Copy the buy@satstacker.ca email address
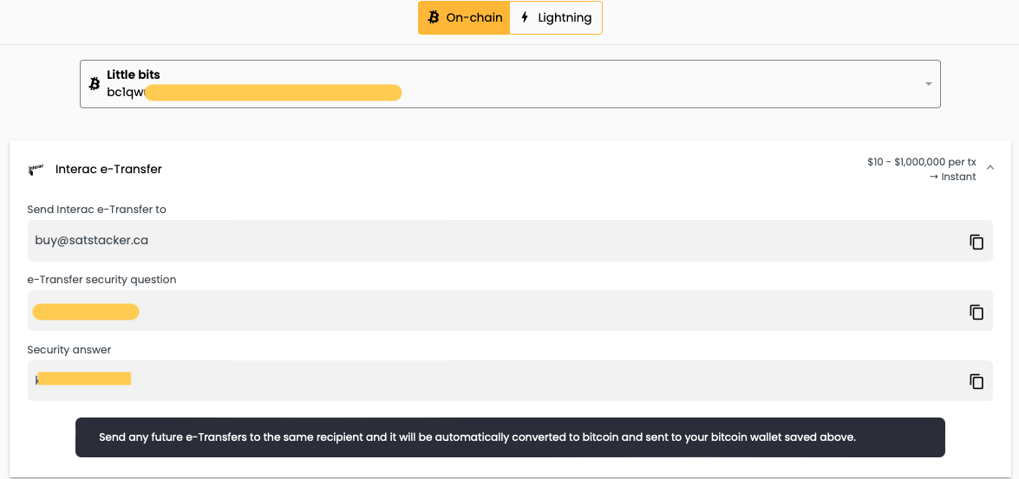 977,242
